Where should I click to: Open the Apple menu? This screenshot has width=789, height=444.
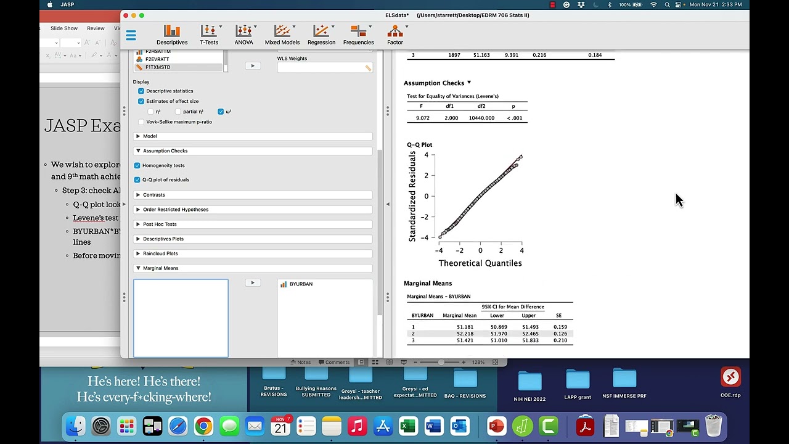[49, 5]
